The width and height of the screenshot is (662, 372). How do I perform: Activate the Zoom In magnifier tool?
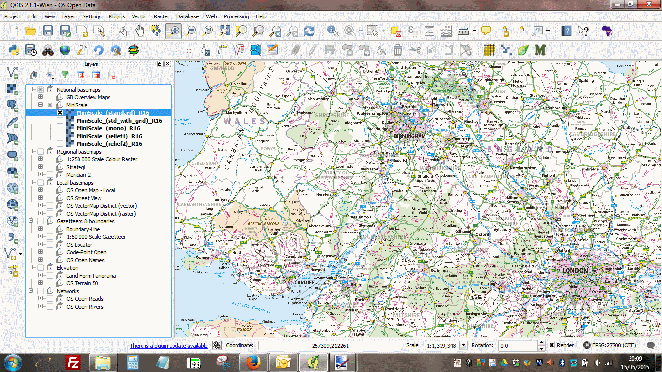click(x=173, y=31)
